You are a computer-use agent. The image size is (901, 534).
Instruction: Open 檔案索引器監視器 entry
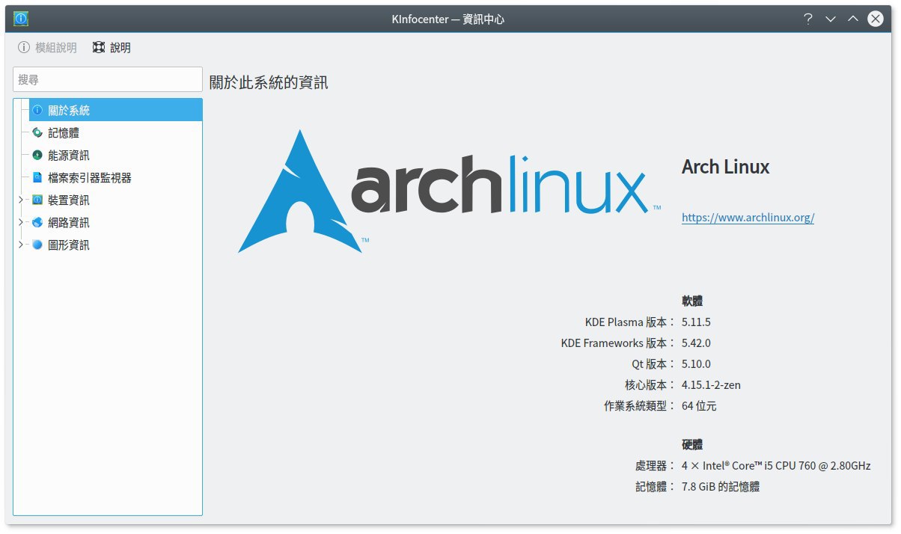pyautogui.click(x=90, y=177)
